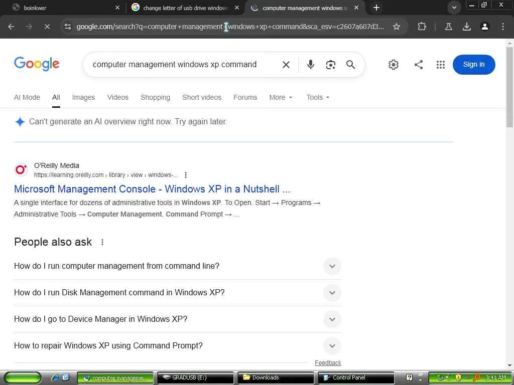Open more options for O'Reilly result
Viewport: 514px width, 385px height.
tap(186, 175)
